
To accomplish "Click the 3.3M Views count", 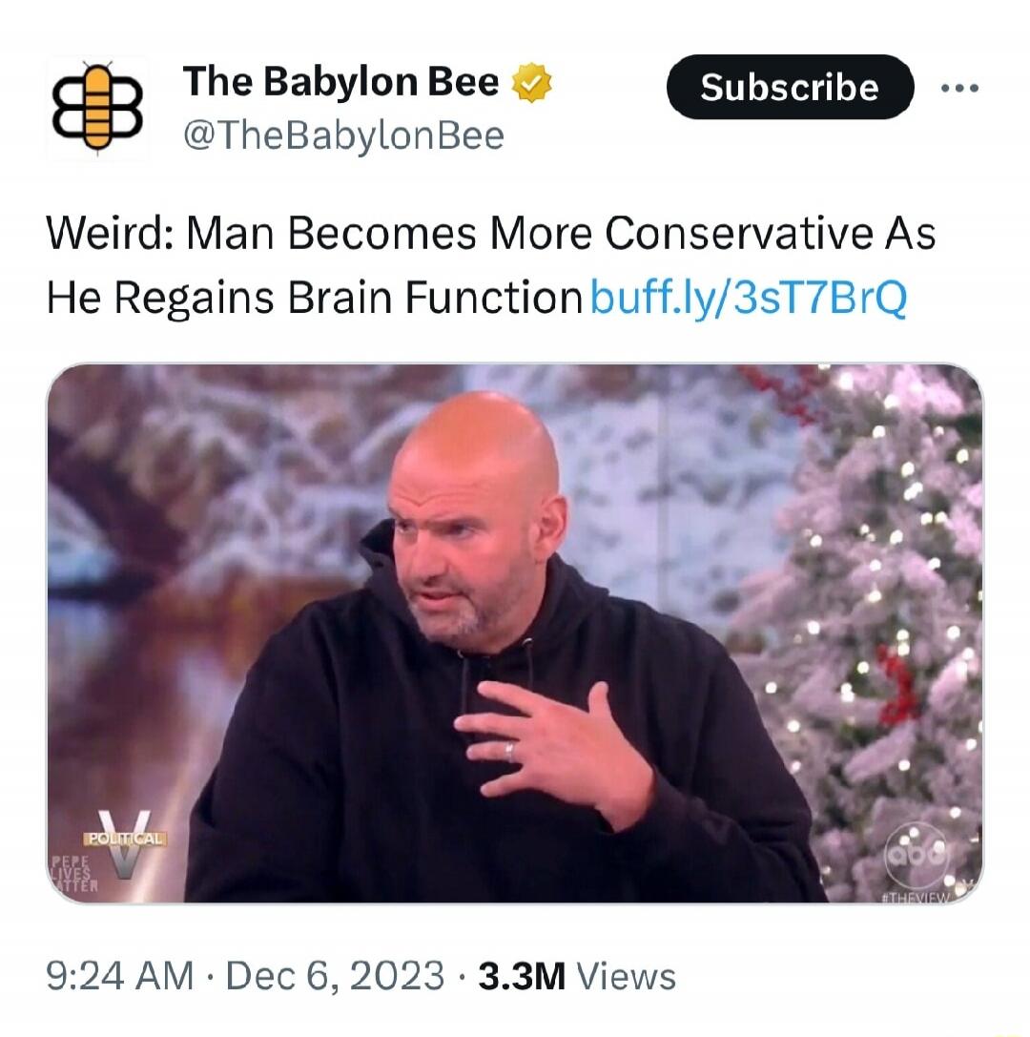I will pos(577,976).
